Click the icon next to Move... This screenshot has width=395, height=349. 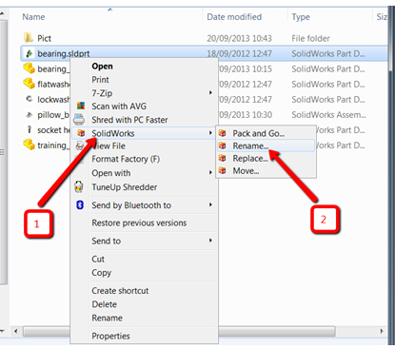223,170
